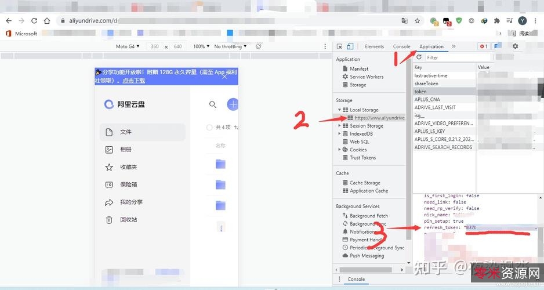This screenshot has width=544, height=290.
Task: Open the translate page icon
Action: [405, 21]
